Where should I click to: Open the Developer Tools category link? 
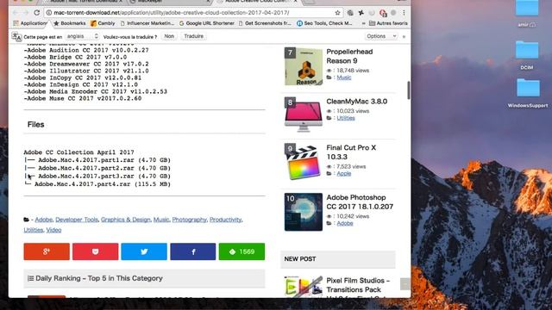[77, 220]
